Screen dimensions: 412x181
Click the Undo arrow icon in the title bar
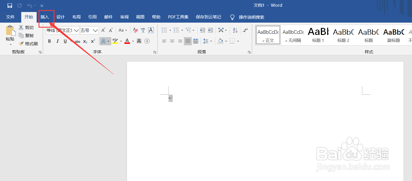tap(29, 6)
